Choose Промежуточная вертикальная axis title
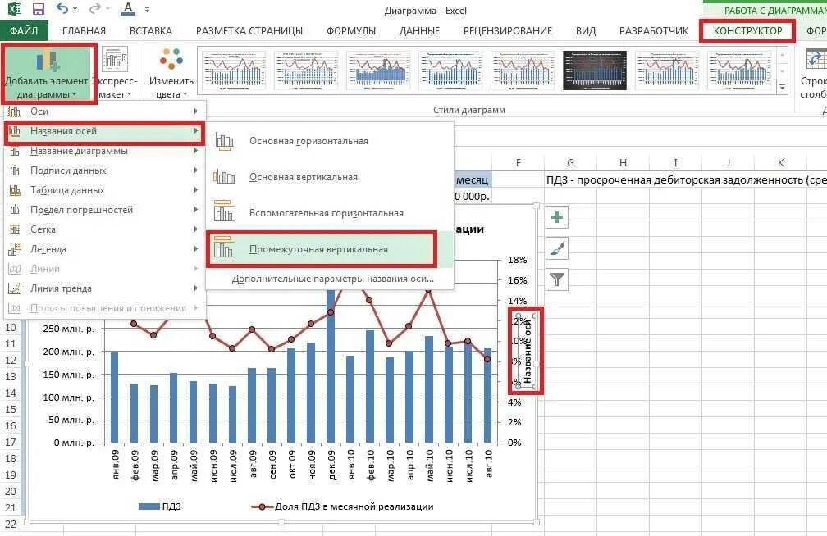 point(330,249)
